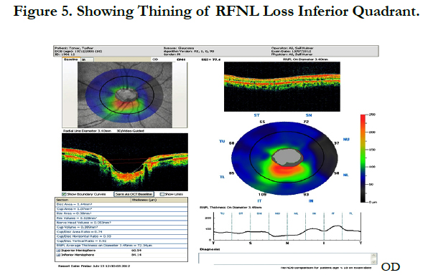Select the Rim Volume row
Image resolution: width=428 pixels, height=280 pixels.
[x=121, y=218]
